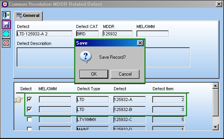This screenshot has height=139, width=224.
Task: Confirm saving with the OK button
Action: pos(94,74)
